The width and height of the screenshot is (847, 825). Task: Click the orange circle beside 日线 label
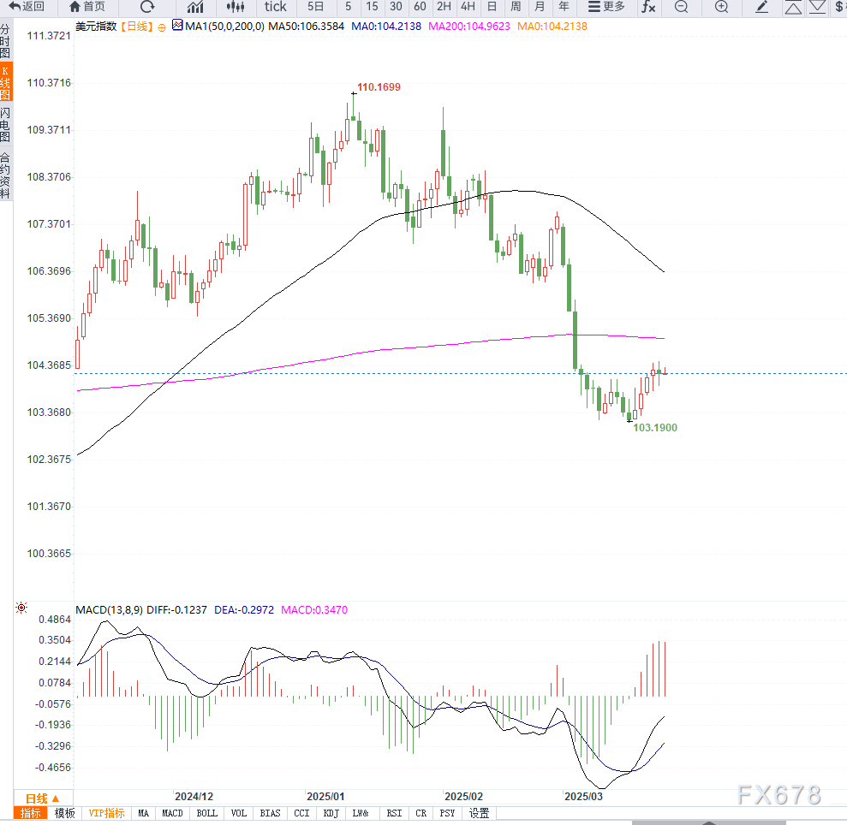click(x=162, y=27)
